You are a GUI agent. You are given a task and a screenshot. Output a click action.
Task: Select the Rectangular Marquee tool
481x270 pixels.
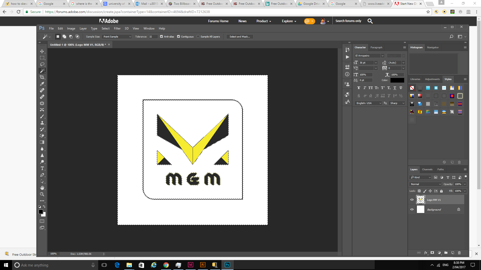42,58
